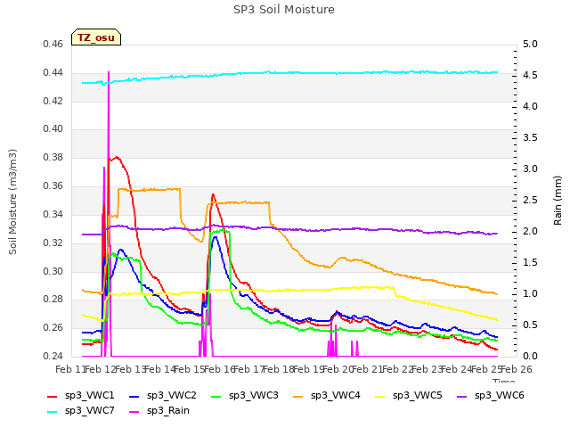Click the 0.24 left axis value

tap(53, 356)
